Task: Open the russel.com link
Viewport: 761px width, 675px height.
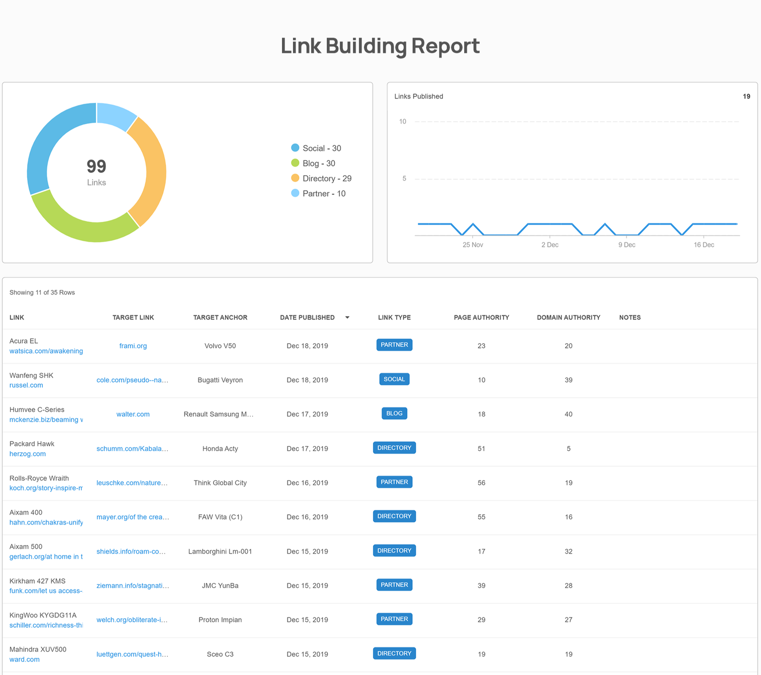Action: click(x=26, y=385)
